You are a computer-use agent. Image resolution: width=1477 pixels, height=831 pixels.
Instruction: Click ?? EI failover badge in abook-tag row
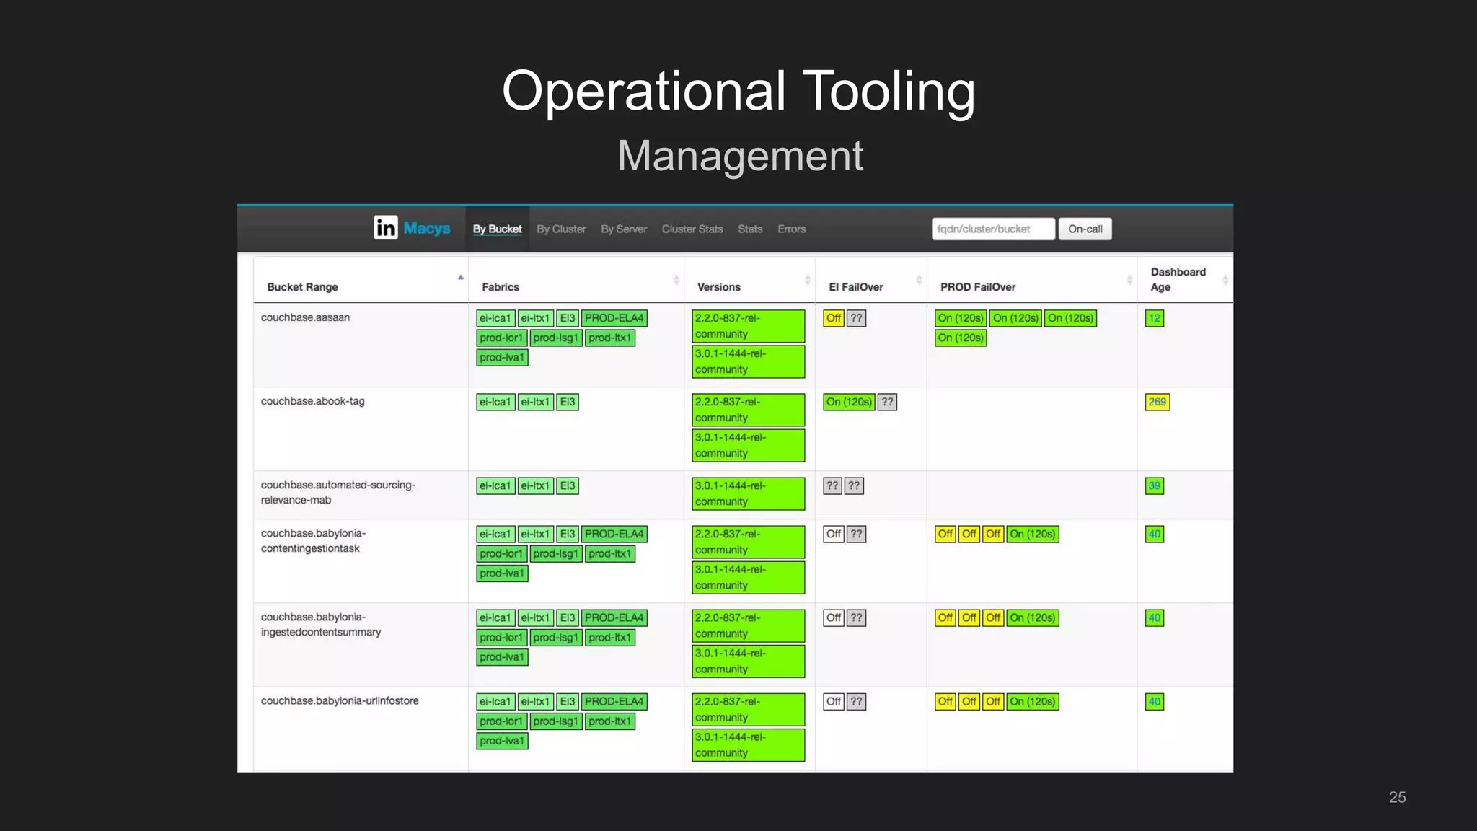[x=888, y=402]
